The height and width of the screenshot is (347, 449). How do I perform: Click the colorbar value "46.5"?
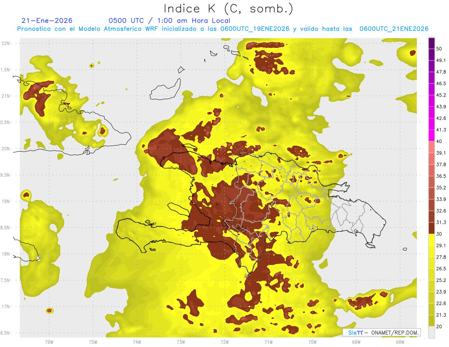pos(441,83)
